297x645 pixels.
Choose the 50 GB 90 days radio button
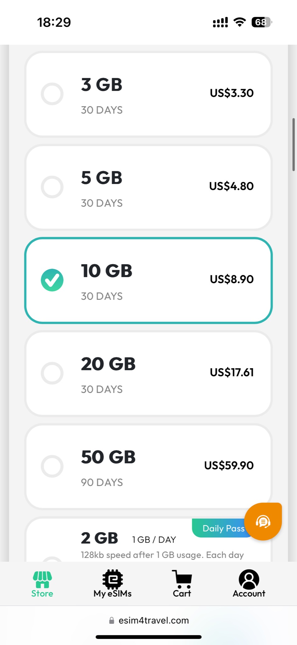click(x=52, y=466)
